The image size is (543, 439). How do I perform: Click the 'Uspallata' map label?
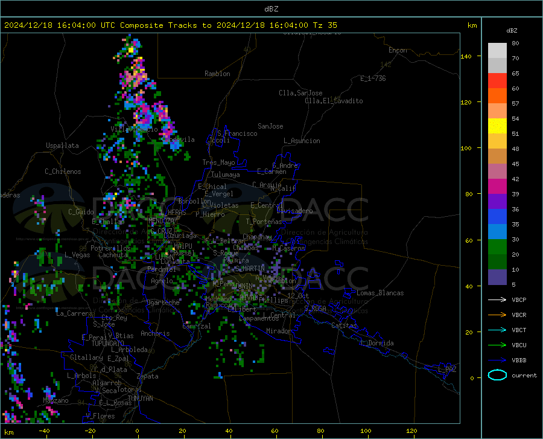click(62, 146)
